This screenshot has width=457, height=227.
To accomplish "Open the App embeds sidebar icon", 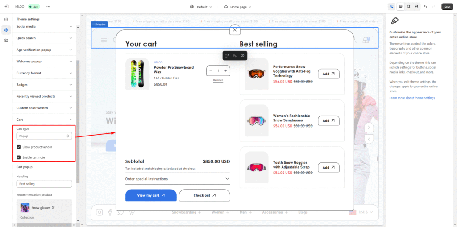I will (6, 40).
